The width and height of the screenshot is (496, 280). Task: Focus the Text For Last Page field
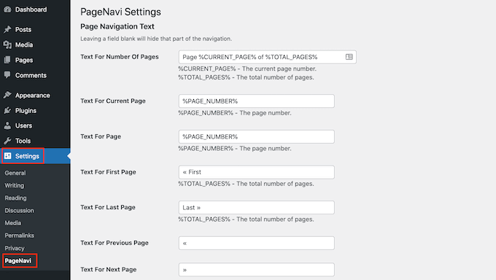click(256, 208)
